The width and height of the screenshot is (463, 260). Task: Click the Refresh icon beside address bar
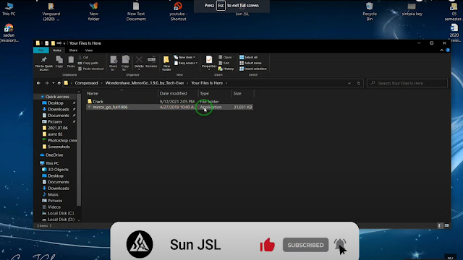click(359, 83)
